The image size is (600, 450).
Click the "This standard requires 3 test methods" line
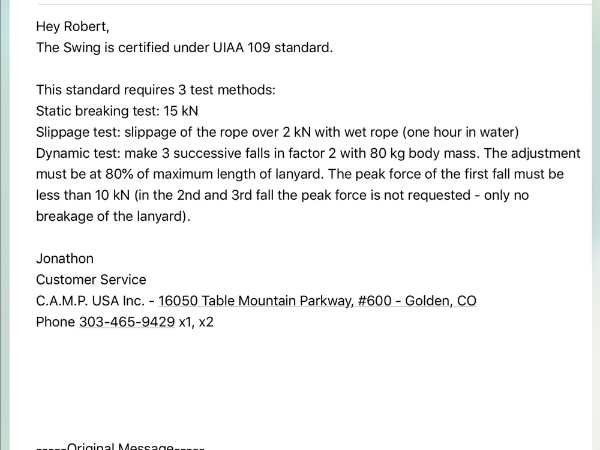(156, 90)
